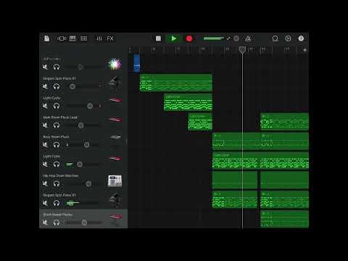
Task: Start playback with the green Play button
Action: pyautogui.click(x=173, y=38)
